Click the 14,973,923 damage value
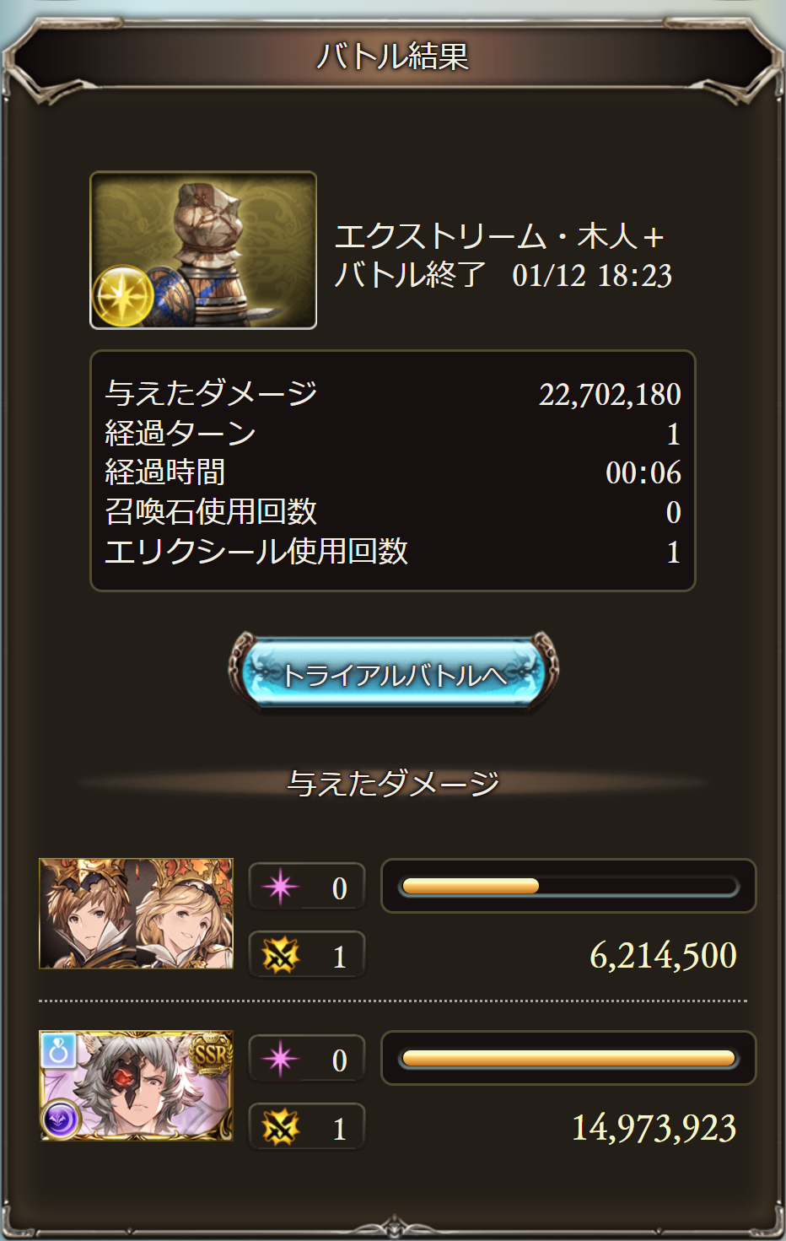This screenshot has height=1241, width=786. (x=654, y=1128)
